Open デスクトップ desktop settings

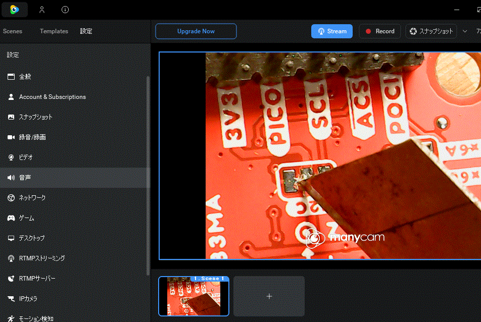pos(31,238)
